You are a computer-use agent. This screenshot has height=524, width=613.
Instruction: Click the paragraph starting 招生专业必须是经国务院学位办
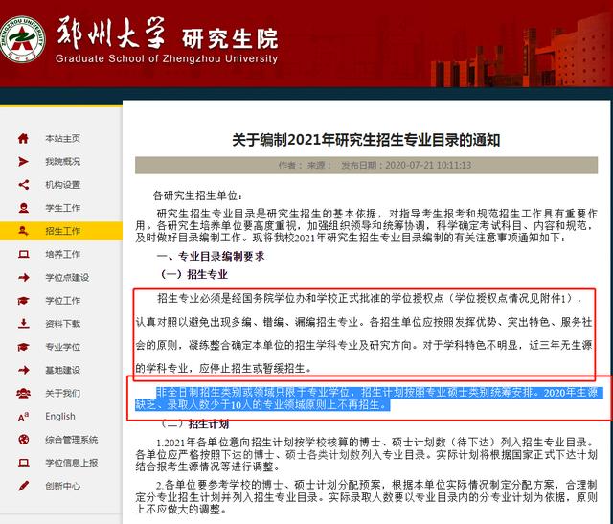coord(364,333)
